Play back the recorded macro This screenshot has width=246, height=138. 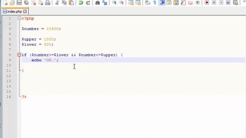click(x=221, y=3)
